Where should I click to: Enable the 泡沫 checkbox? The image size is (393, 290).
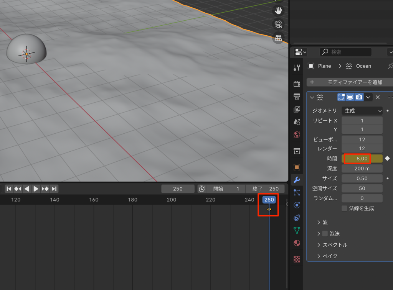pos(325,233)
